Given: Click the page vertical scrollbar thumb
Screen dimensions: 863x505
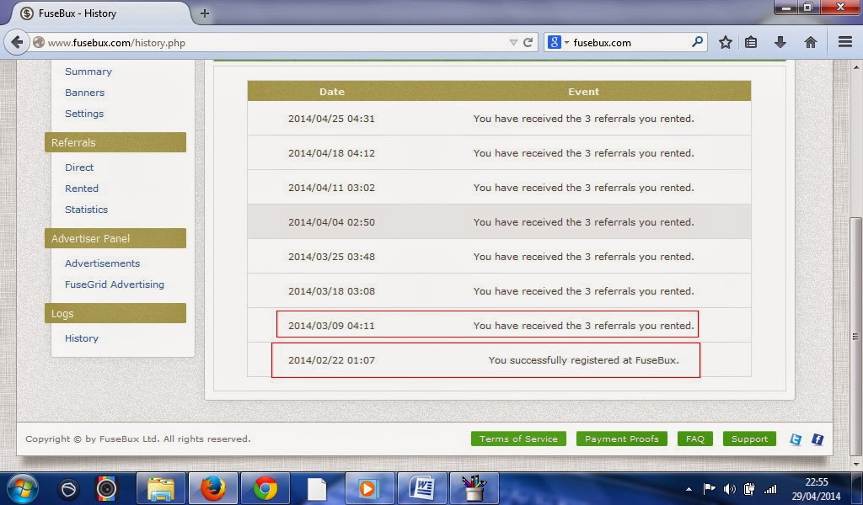Looking at the screenshot, I should coord(855,335).
